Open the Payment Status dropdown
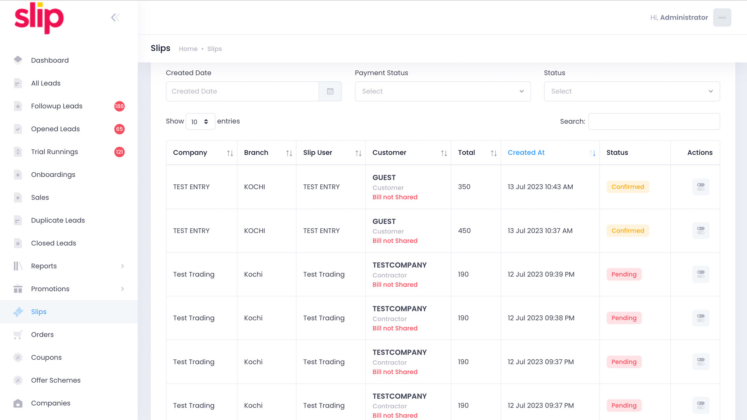This screenshot has height=420, width=747. pyautogui.click(x=443, y=91)
